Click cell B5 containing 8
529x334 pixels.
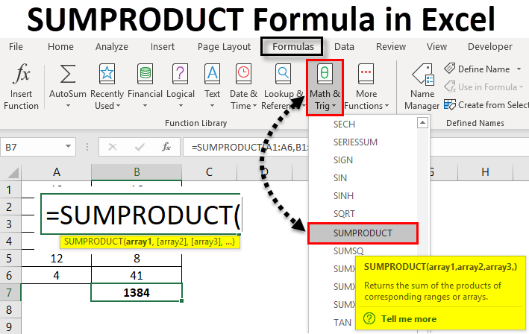pos(137,259)
